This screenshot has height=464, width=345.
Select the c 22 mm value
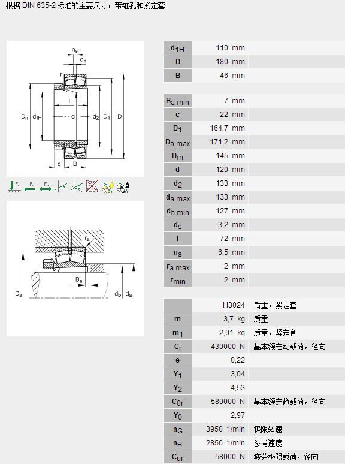pos(232,115)
